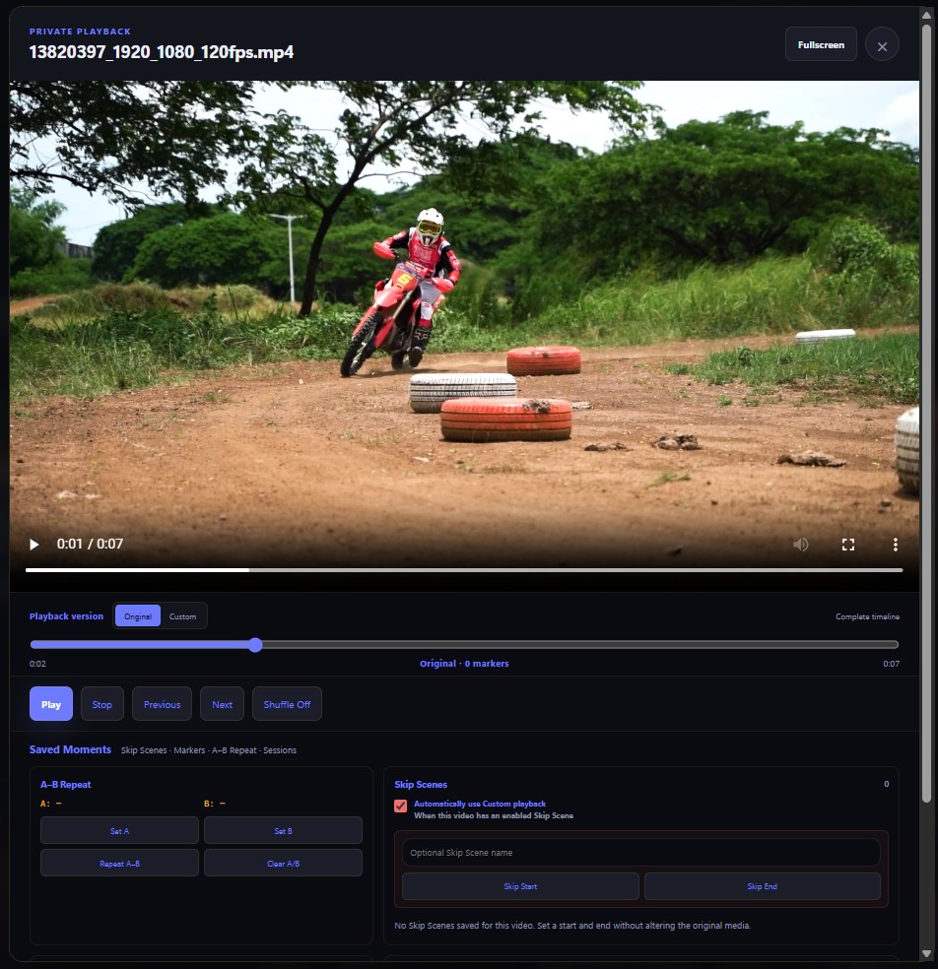Uncheck Automatically use Custom playback
938x969 pixels.
[x=401, y=806]
